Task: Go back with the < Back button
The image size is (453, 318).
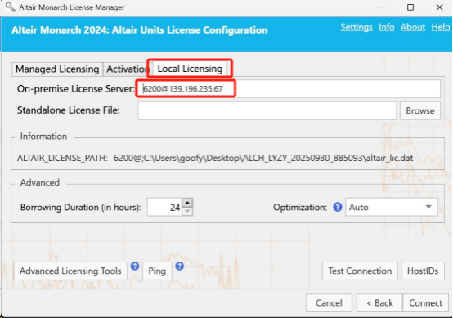Action: coord(379,303)
